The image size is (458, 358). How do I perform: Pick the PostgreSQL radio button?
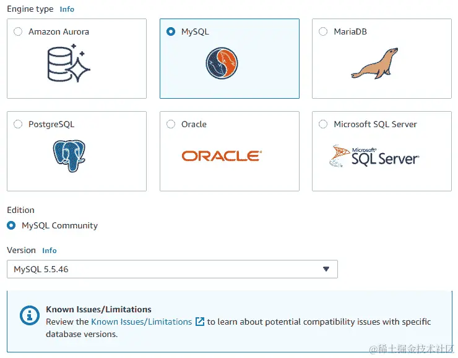pyautogui.click(x=18, y=124)
